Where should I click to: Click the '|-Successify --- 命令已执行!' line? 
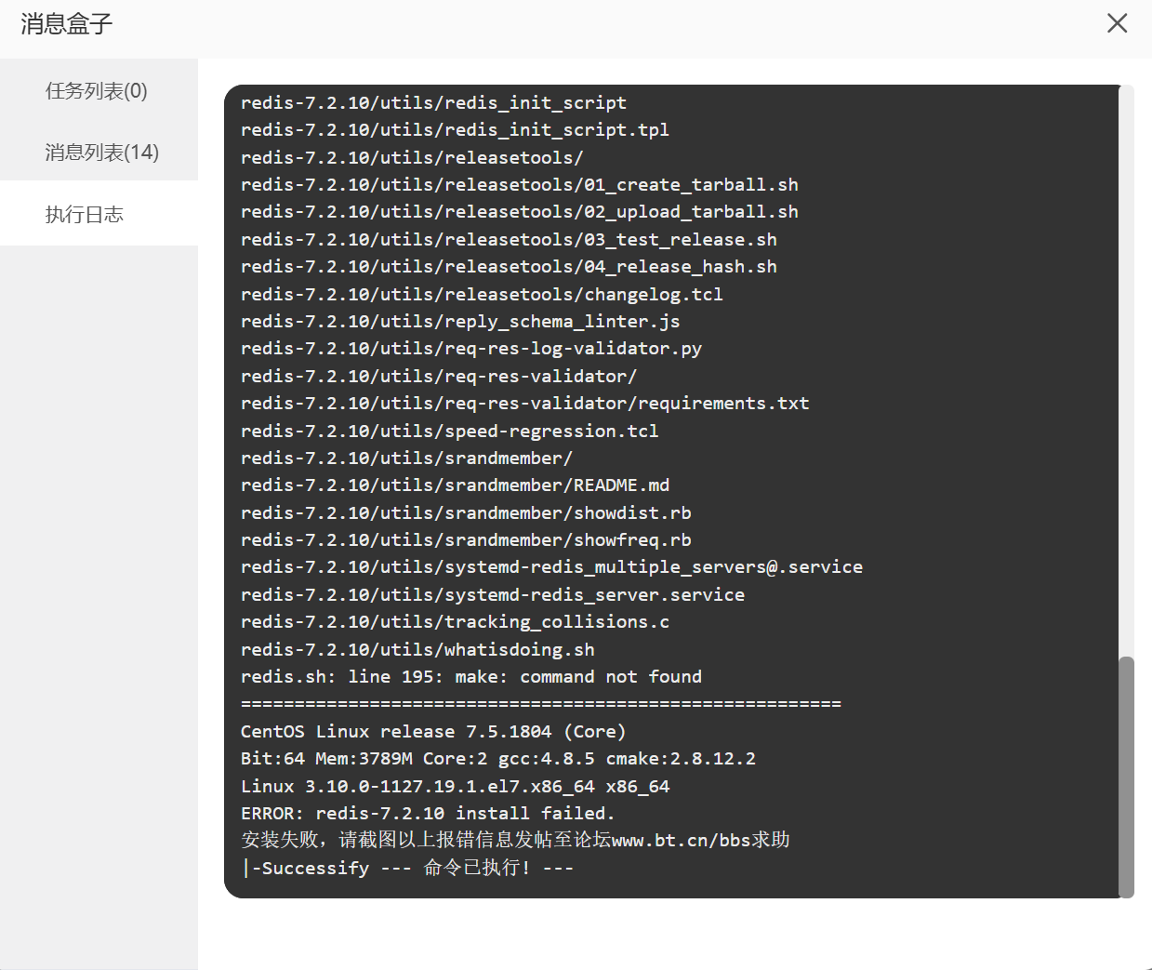coord(406,869)
